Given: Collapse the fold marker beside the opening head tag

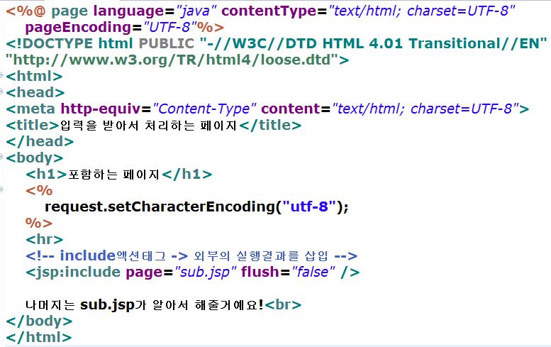Looking at the screenshot, I should [1, 92].
